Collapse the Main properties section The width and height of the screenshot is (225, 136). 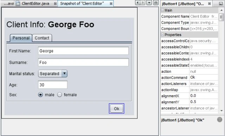tap(162, 10)
